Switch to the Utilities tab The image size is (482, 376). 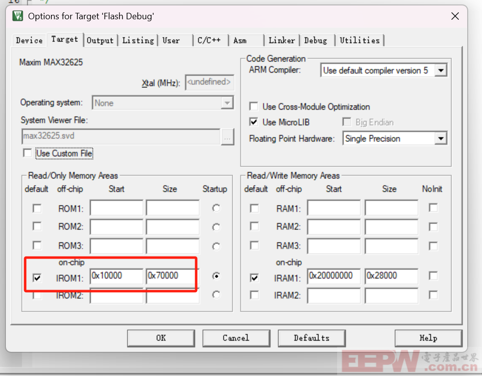click(360, 40)
